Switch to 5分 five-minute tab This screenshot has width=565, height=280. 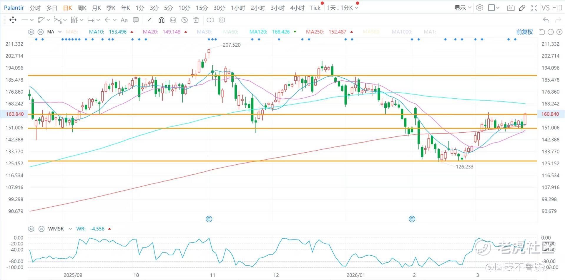(x=168, y=8)
